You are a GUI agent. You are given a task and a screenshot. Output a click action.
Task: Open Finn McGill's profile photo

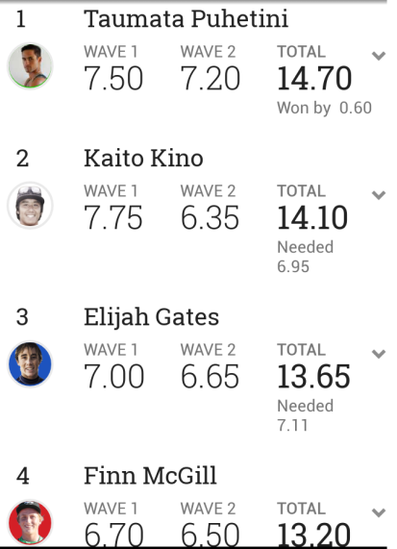[30, 522]
